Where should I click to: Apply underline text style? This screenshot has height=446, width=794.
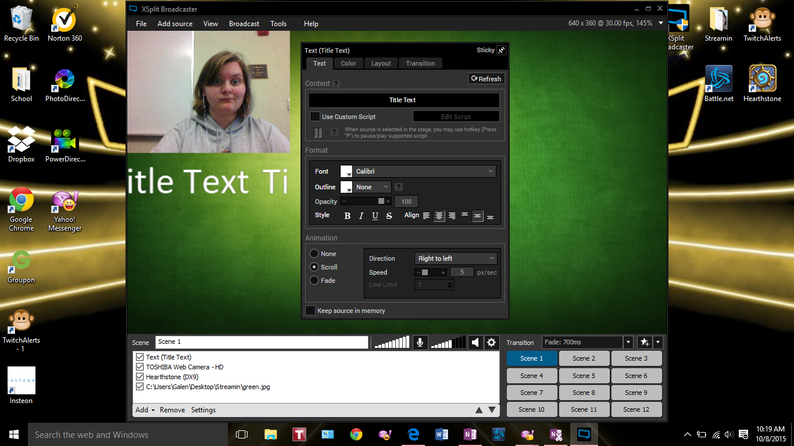click(x=375, y=215)
